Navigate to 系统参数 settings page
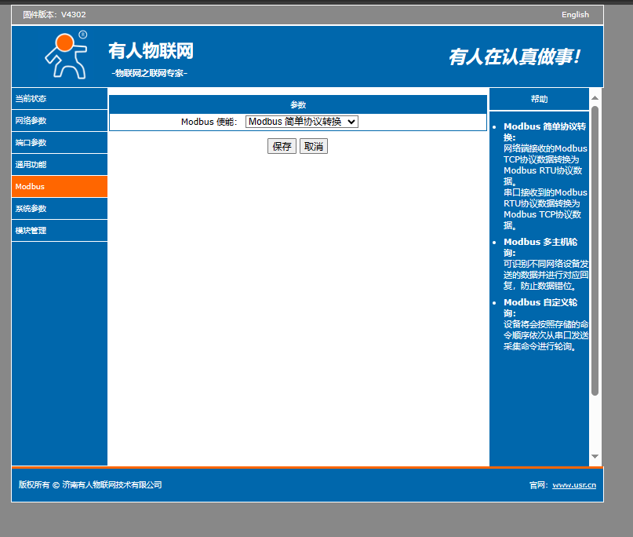This screenshot has height=537, width=633. click(x=31, y=209)
